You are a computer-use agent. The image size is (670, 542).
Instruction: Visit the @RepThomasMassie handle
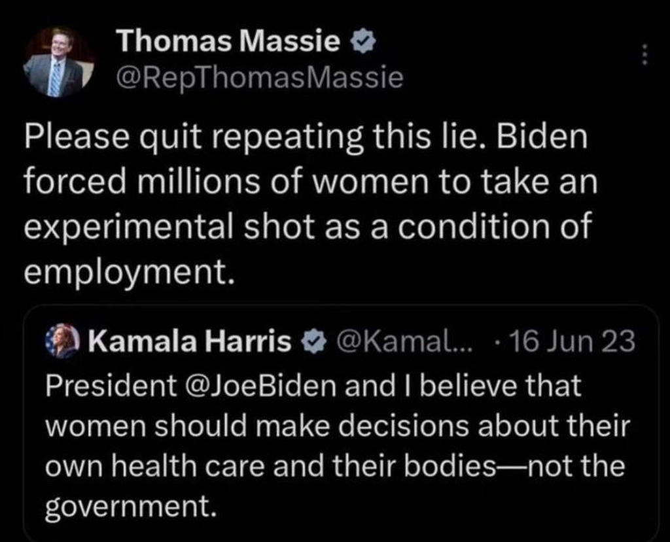click(259, 78)
